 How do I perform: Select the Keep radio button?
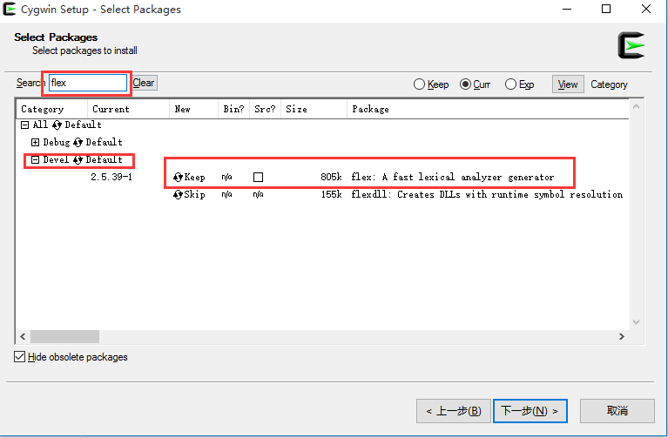coord(419,84)
